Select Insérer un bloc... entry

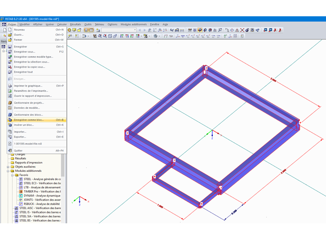coord(36,125)
